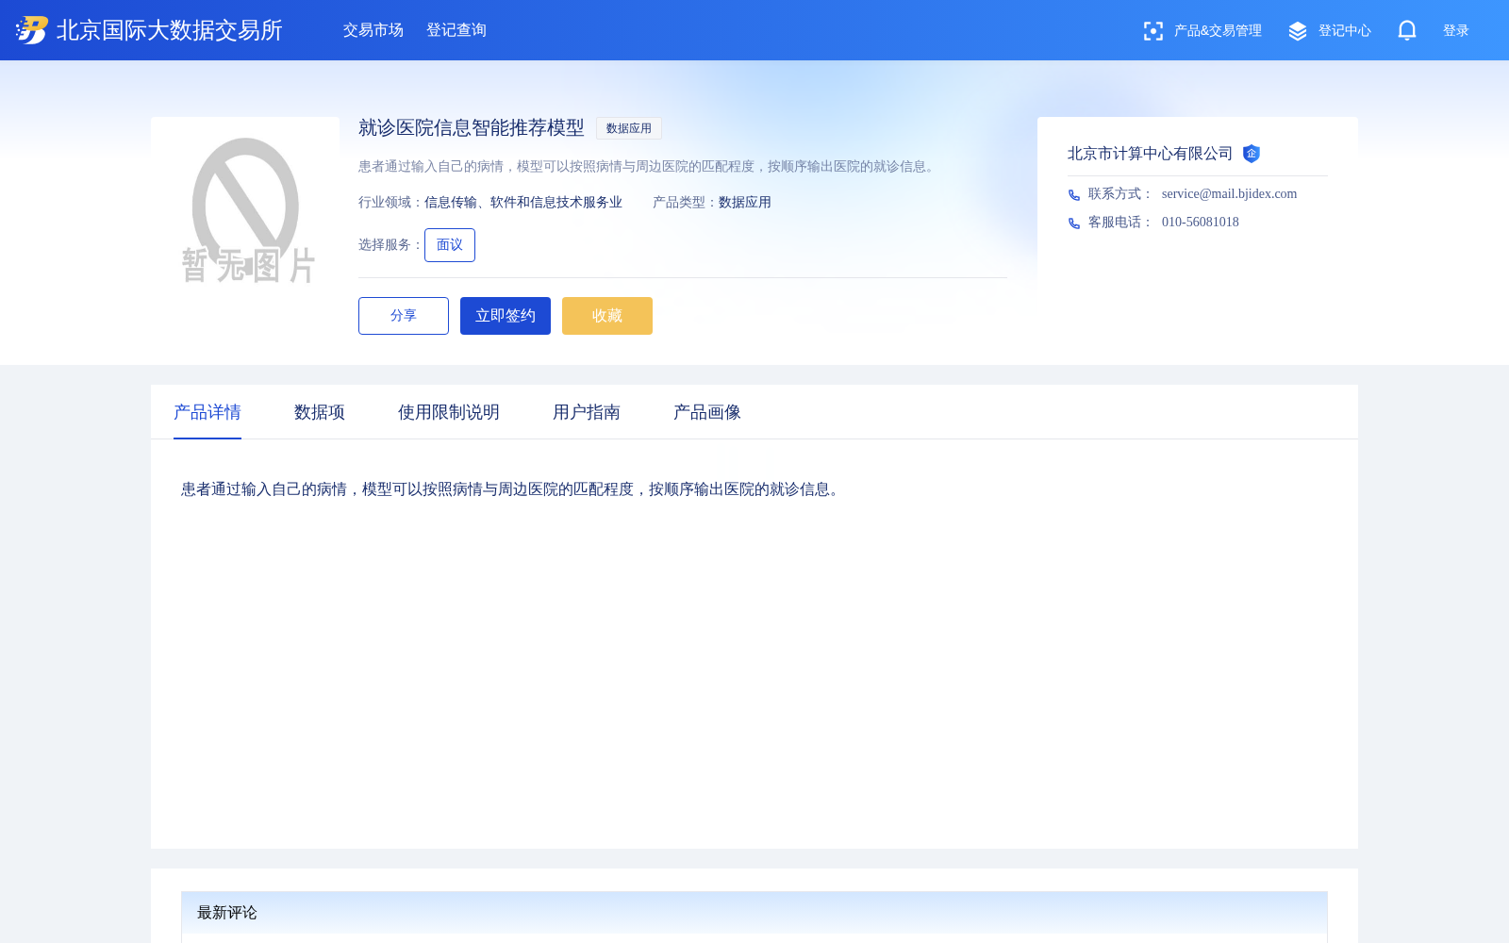Switch to the 数据项 tab
The width and height of the screenshot is (1509, 943).
pos(320,412)
